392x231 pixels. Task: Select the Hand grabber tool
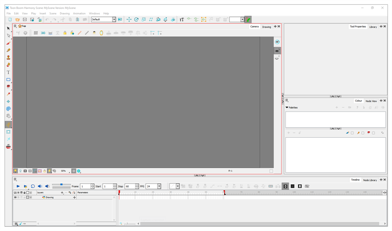pyautogui.click(x=8, y=116)
